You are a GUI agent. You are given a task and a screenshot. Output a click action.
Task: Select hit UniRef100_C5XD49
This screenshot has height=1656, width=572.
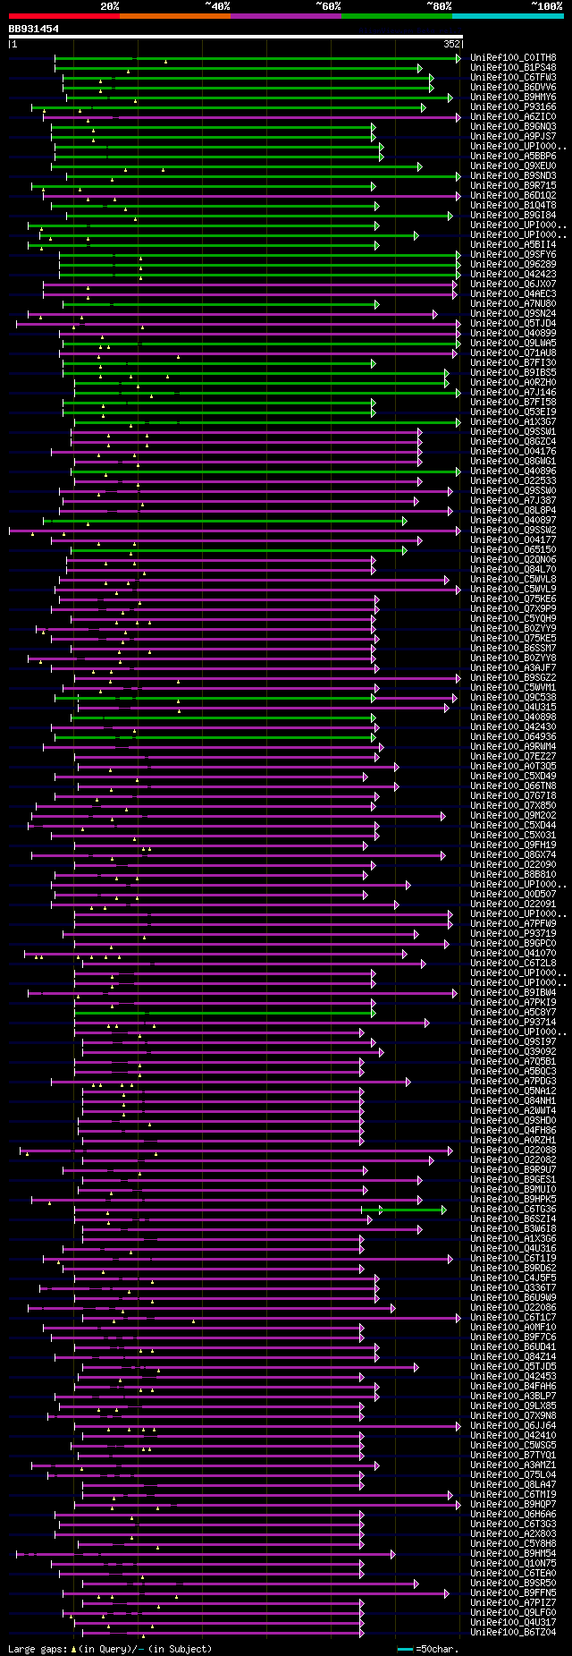click(513, 776)
